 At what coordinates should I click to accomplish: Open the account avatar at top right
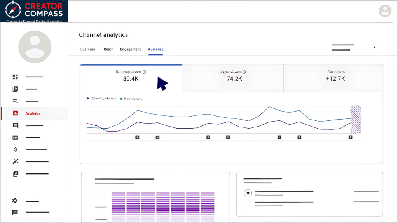[x=385, y=11]
